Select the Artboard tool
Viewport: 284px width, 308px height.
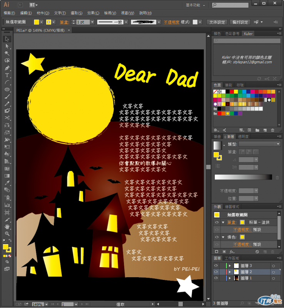tap(7, 213)
